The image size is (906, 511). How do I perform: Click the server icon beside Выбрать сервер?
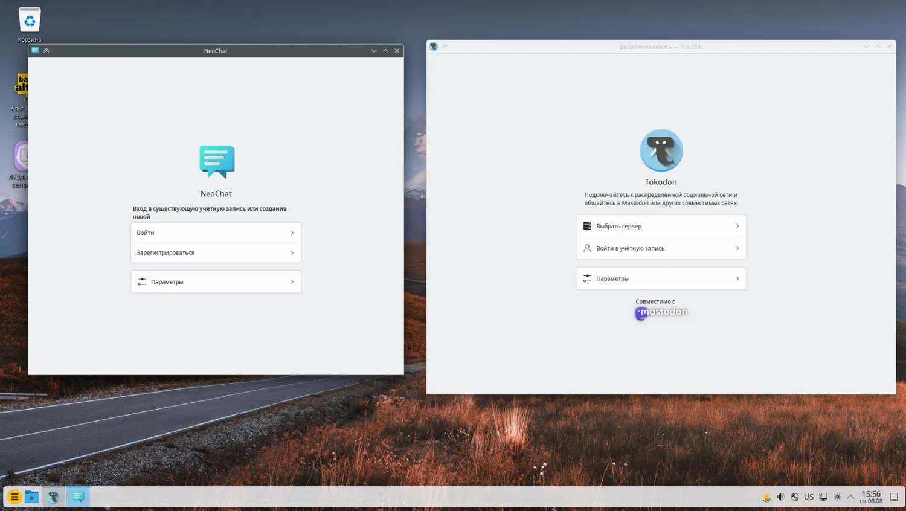point(587,226)
